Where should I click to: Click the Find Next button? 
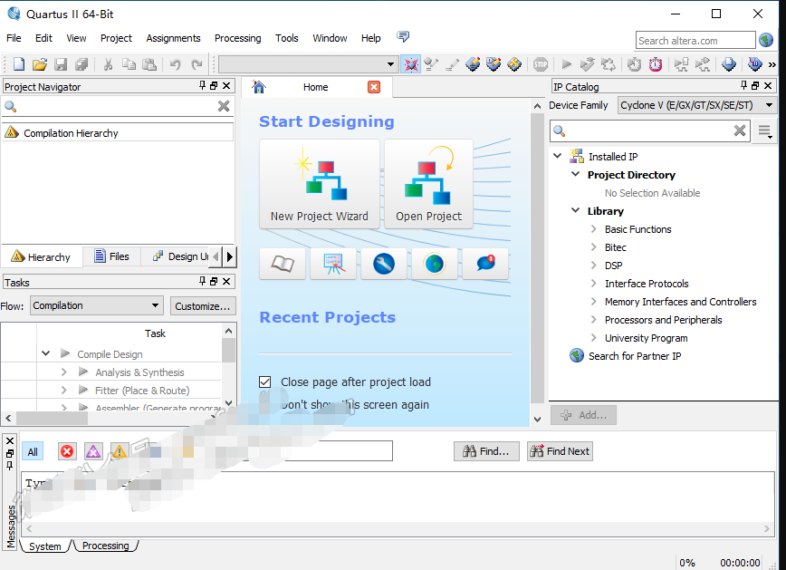click(560, 451)
